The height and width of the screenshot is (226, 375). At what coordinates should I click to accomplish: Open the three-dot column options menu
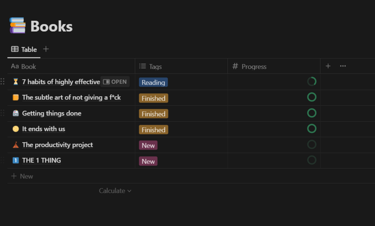coord(343,66)
